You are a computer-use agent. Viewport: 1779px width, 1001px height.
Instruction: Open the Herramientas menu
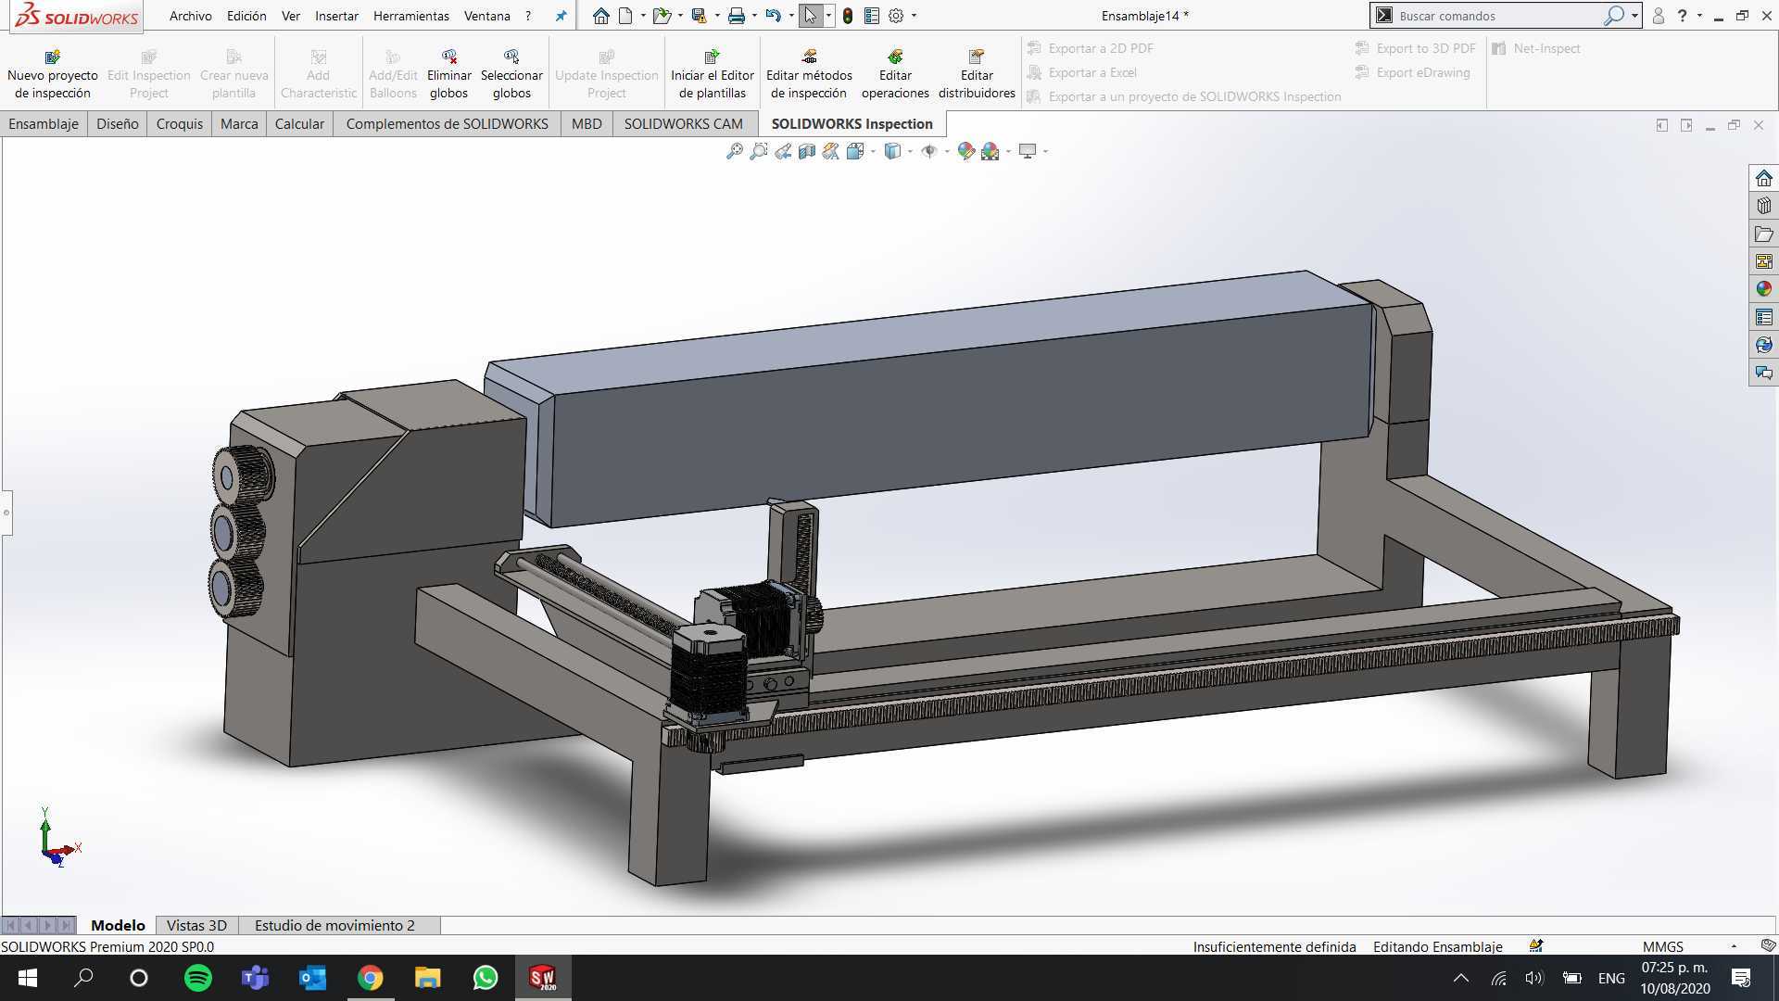pos(410,16)
